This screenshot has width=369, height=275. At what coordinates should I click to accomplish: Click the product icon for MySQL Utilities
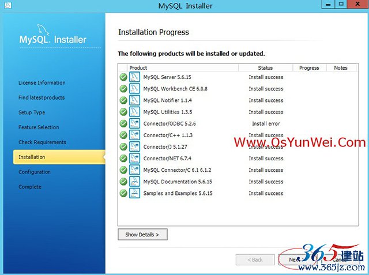[134, 112]
